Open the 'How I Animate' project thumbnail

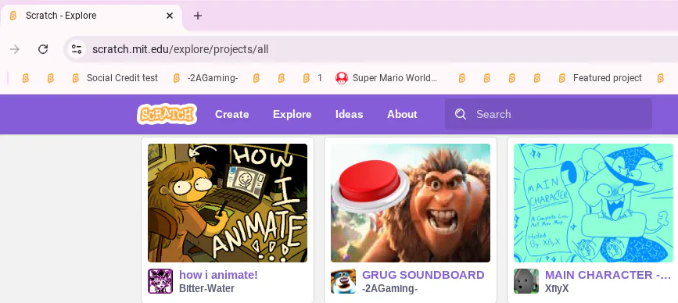tap(228, 203)
